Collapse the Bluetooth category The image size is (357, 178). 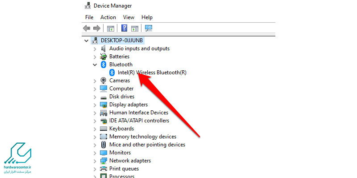point(95,65)
